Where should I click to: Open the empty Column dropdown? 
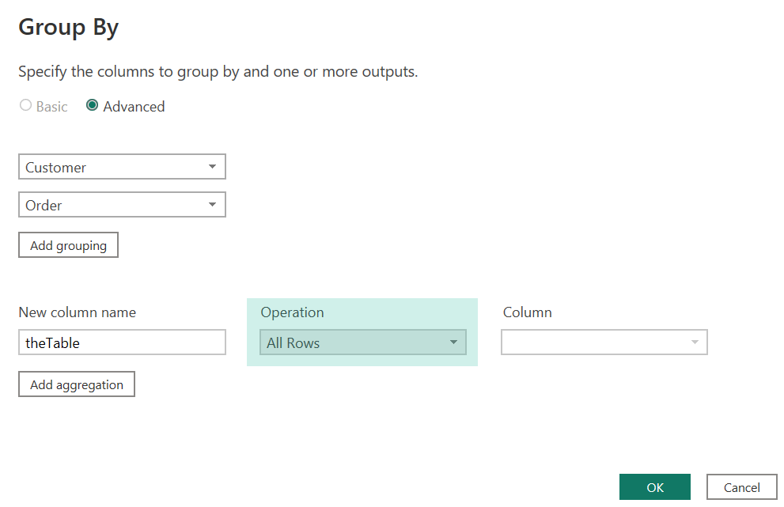point(604,342)
